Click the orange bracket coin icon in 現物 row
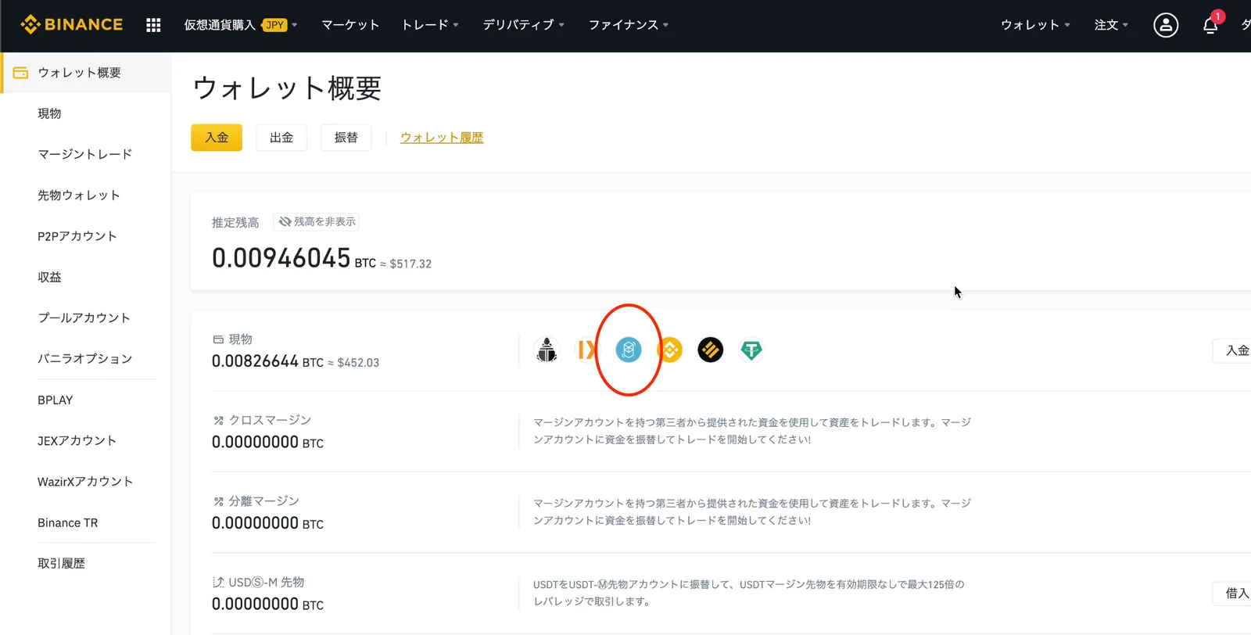This screenshot has width=1251, height=635. [x=586, y=350]
